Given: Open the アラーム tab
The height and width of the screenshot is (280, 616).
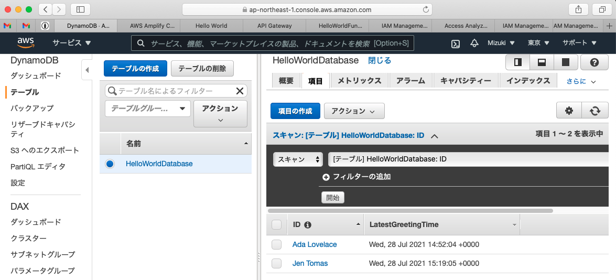Looking at the screenshot, I should pyautogui.click(x=411, y=81).
